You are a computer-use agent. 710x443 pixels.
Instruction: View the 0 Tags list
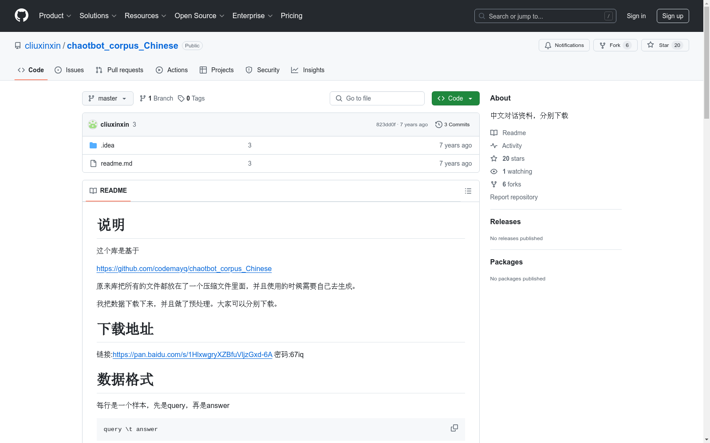[191, 98]
